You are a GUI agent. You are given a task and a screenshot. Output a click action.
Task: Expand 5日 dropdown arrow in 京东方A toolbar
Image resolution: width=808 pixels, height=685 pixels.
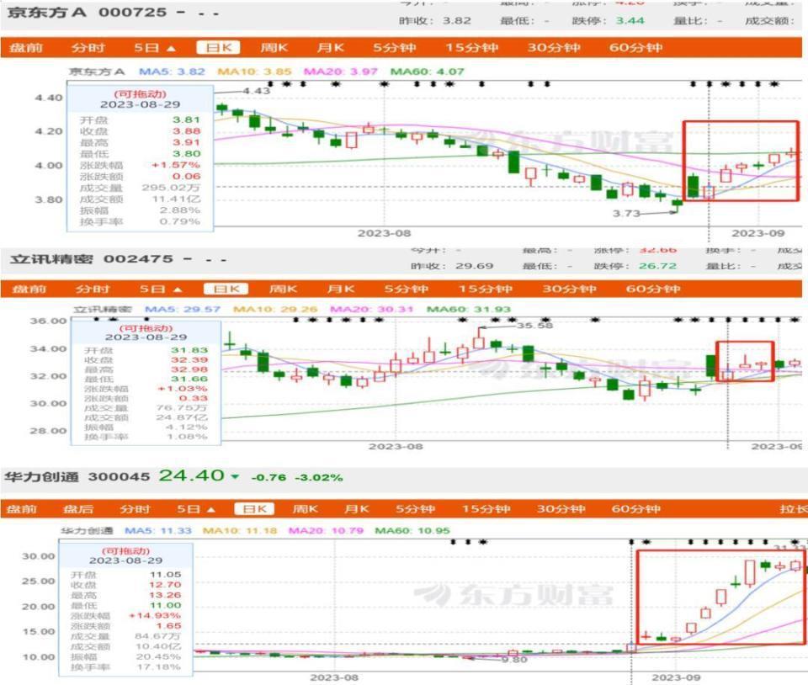click(x=172, y=49)
